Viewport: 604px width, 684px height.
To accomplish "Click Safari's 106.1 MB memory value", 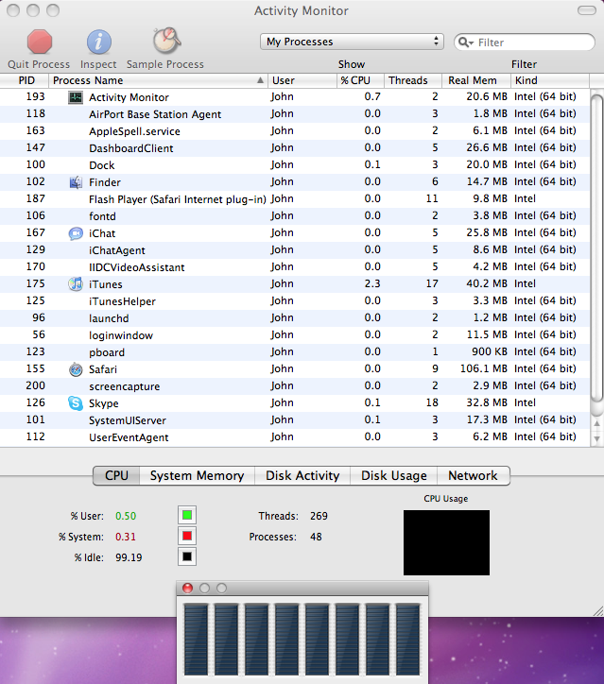I will coord(484,369).
